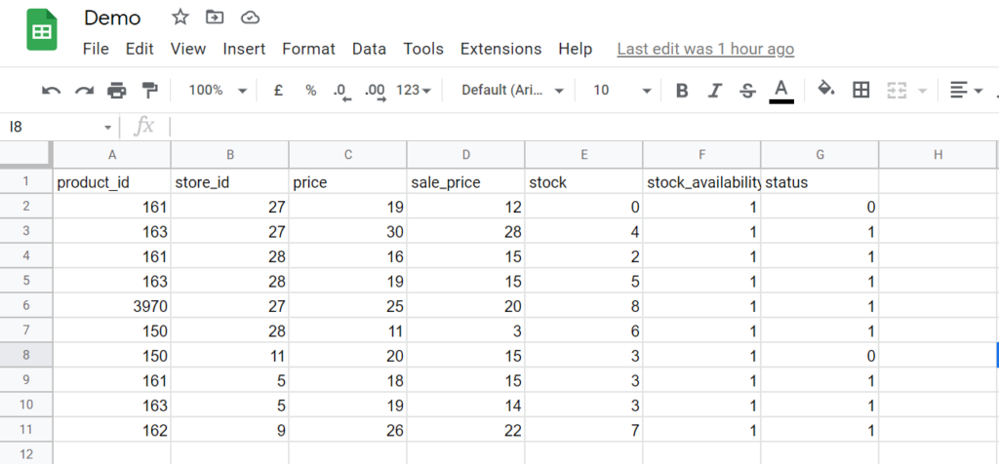Select row 8 header
The height and width of the screenshot is (464, 999).
(x=26, y=355)
